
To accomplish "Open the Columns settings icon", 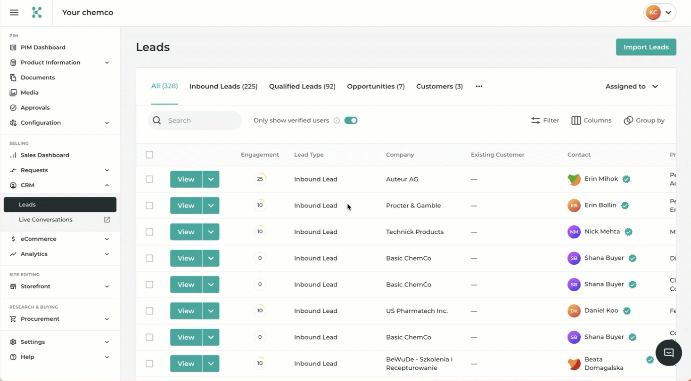I will [x=576, y=120].
